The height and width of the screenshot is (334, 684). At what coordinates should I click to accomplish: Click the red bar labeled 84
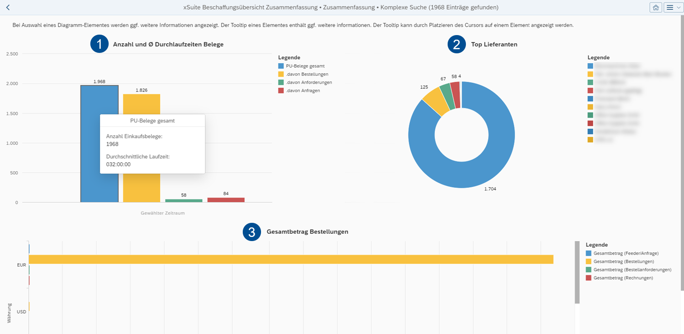click(x=226, y=199)
